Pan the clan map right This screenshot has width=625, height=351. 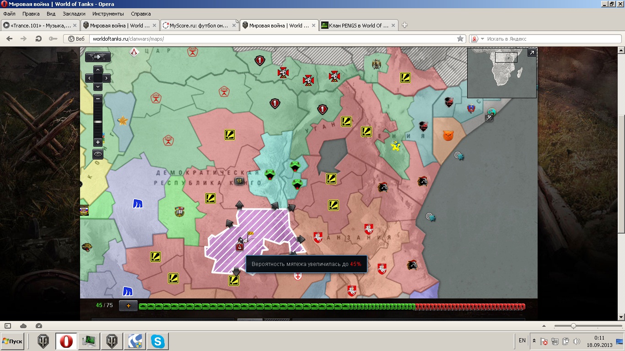click(106, 78)
